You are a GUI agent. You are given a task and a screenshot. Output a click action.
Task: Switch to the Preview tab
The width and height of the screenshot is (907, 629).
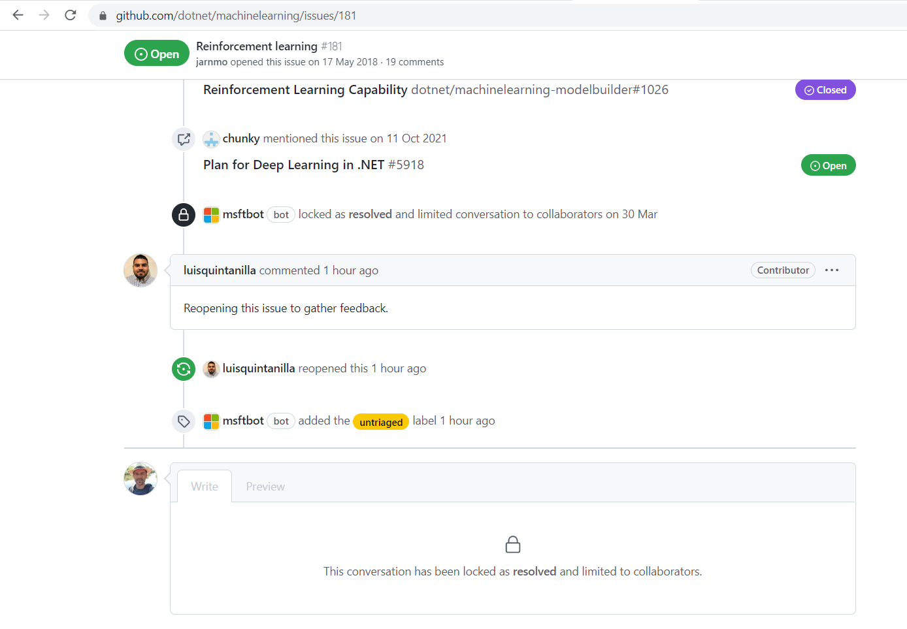pos(265,486)
